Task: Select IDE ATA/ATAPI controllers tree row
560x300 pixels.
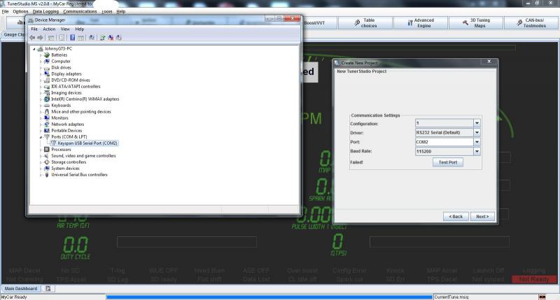Action: [76, 86]
